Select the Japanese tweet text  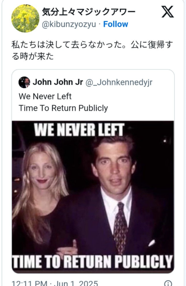coord(92,50)
